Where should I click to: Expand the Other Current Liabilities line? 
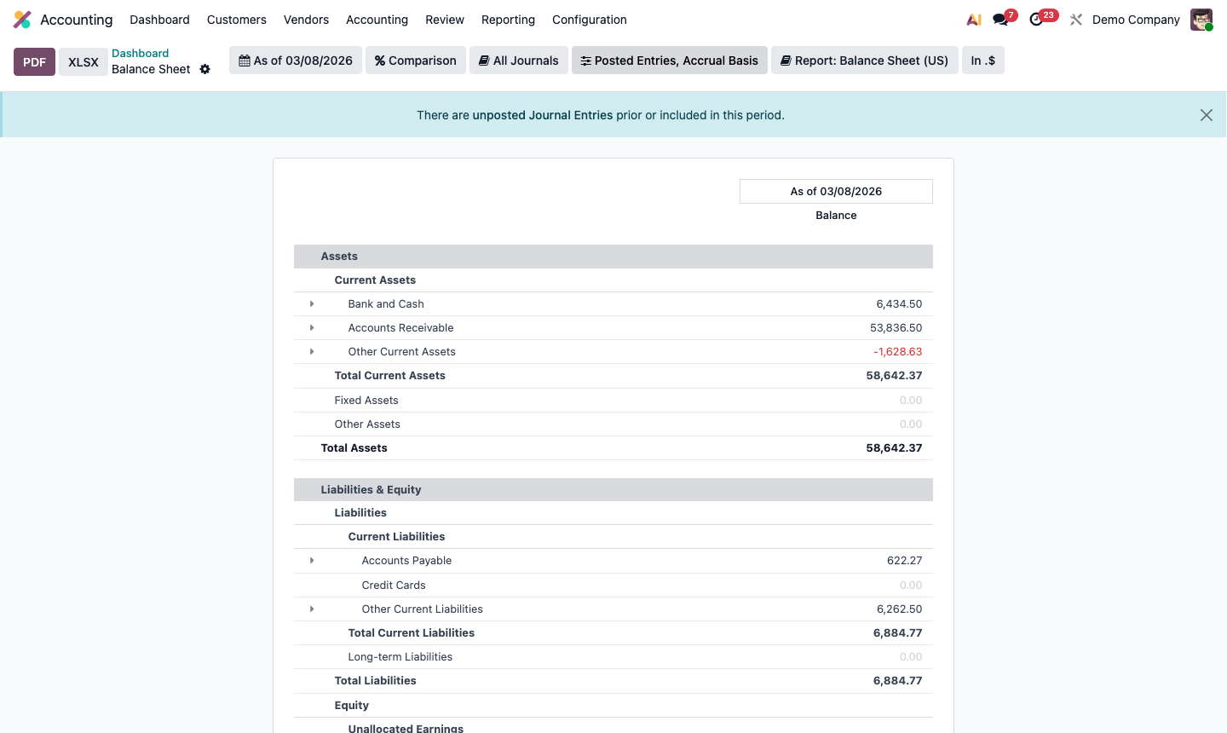(x=312, y=609)
